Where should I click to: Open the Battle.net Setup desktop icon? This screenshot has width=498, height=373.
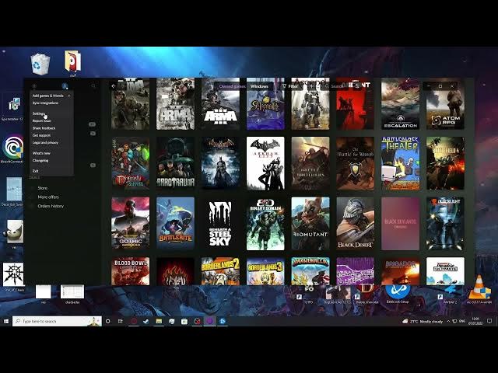coord(397,295)
